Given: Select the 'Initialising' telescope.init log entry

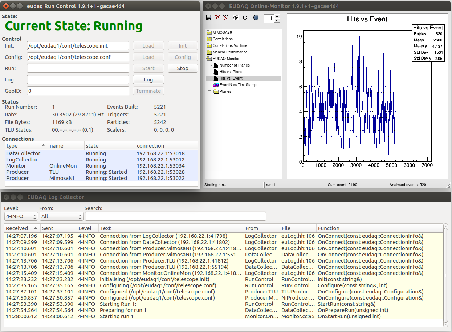Looking at the screenshot, I should tap(224, 279).
